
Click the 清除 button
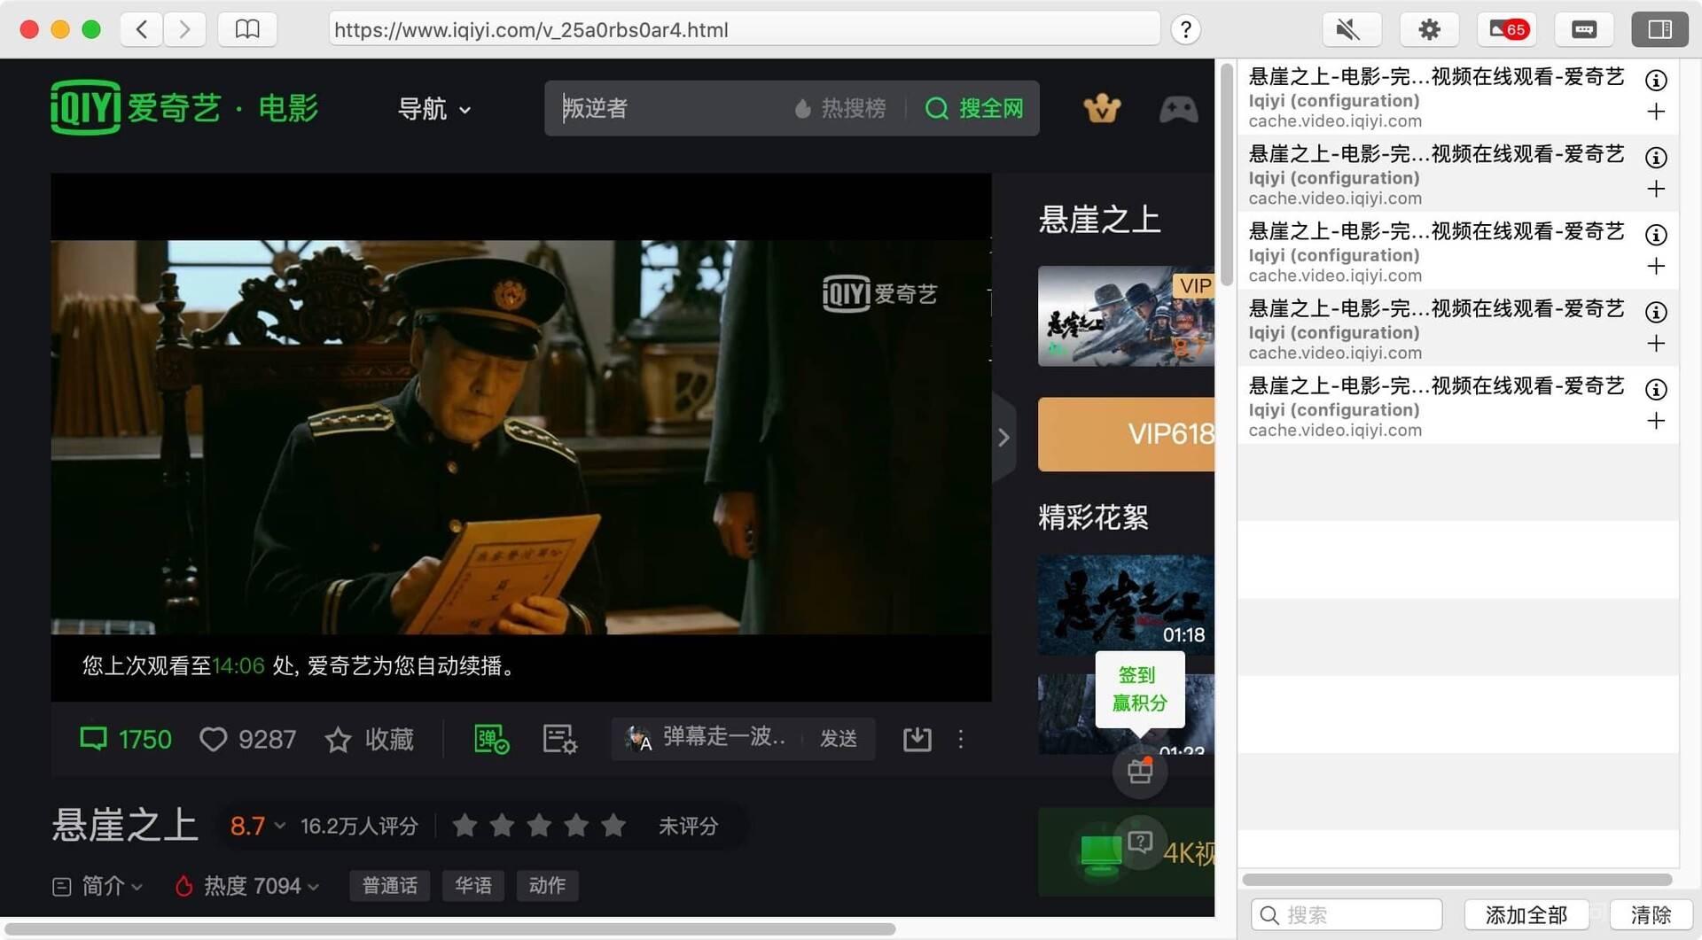[1651, 914]
